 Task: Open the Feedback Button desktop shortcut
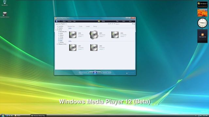5,15
